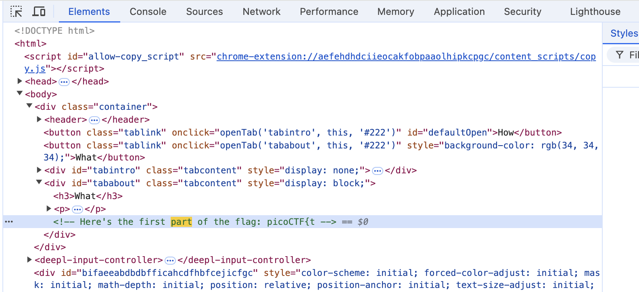This screenshot has width=639, height=292.
Task: Open the Network tab
Action: pos(261,12)
